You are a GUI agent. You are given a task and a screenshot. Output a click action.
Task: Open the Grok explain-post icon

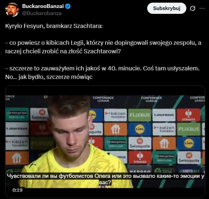click(193, 9)
